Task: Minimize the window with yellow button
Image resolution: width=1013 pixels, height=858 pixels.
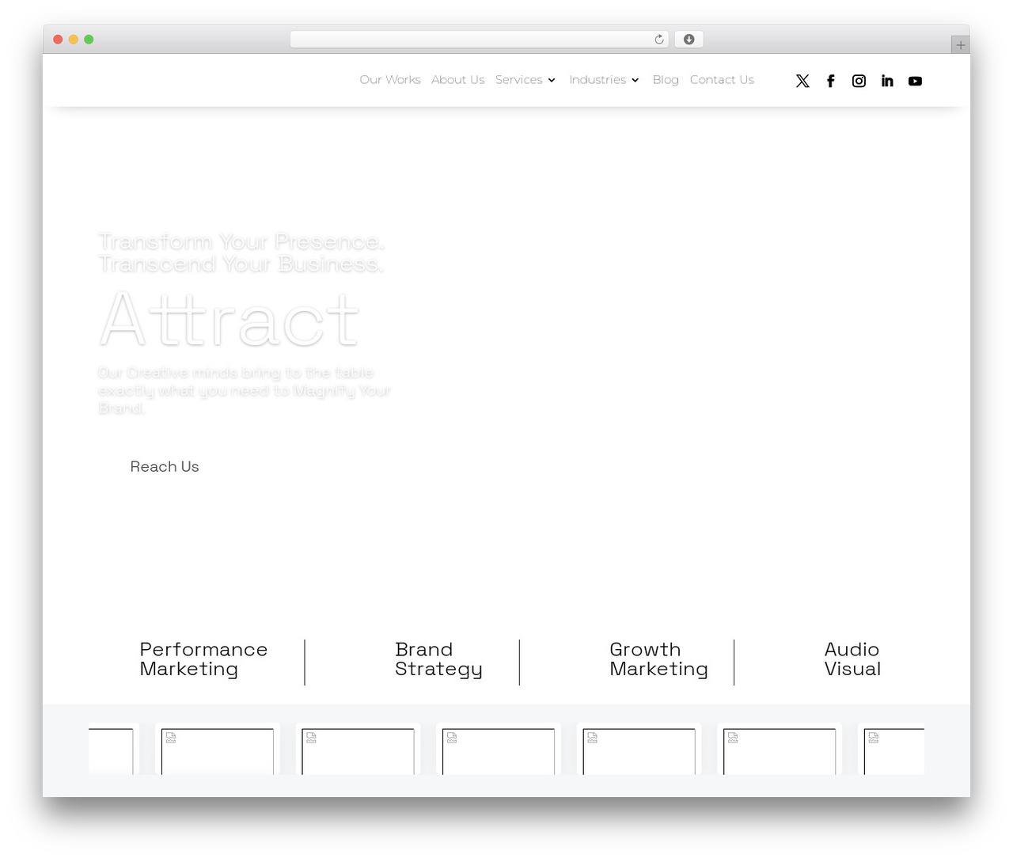Action: 74,40
